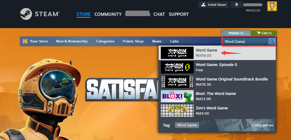Image resolution: width=291 pixels, height=140 pixels.
Task: Click the Word Game thumbnail image
Action: pos(177,53)
